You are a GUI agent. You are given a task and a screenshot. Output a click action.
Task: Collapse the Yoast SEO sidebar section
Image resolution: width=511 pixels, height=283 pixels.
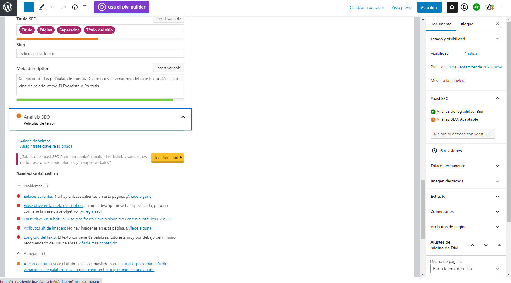pyautogui.click(x=498, y=98)
